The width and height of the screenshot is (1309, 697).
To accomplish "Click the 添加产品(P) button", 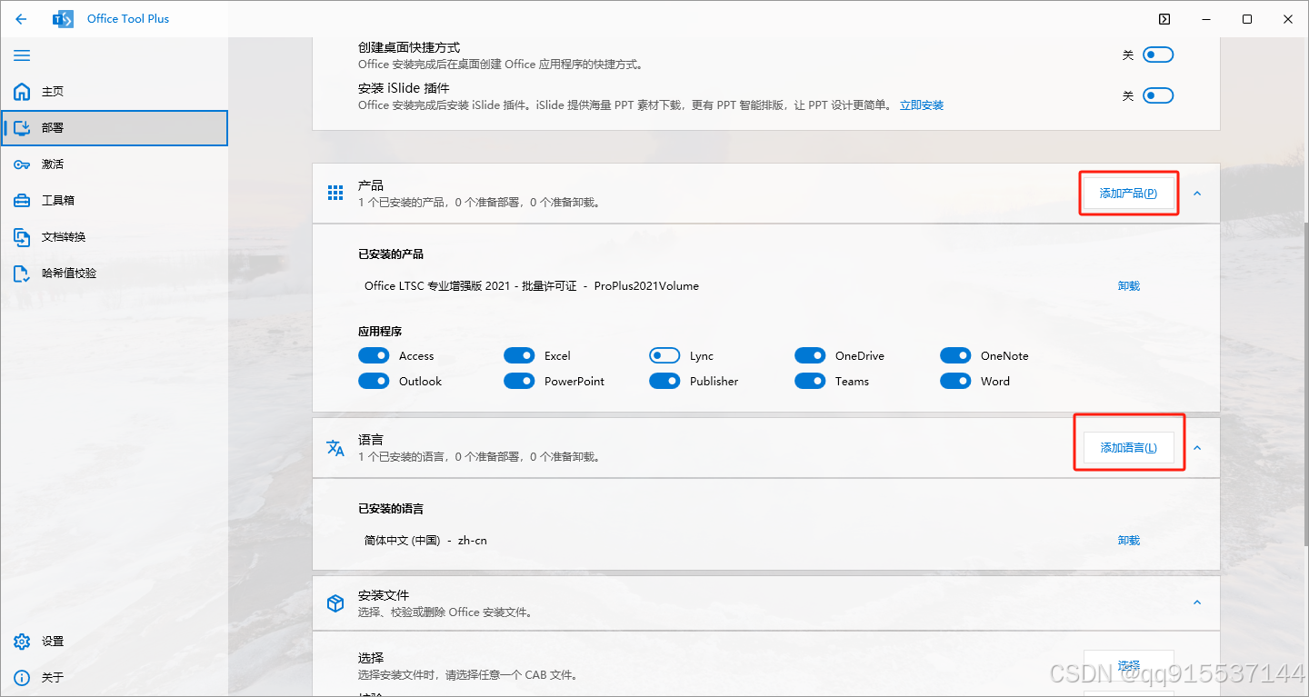I will coord(1128,193).
